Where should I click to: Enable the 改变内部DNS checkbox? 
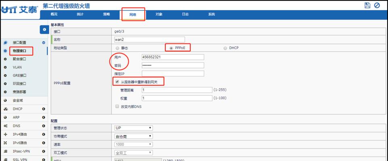(x=117, y=106)
